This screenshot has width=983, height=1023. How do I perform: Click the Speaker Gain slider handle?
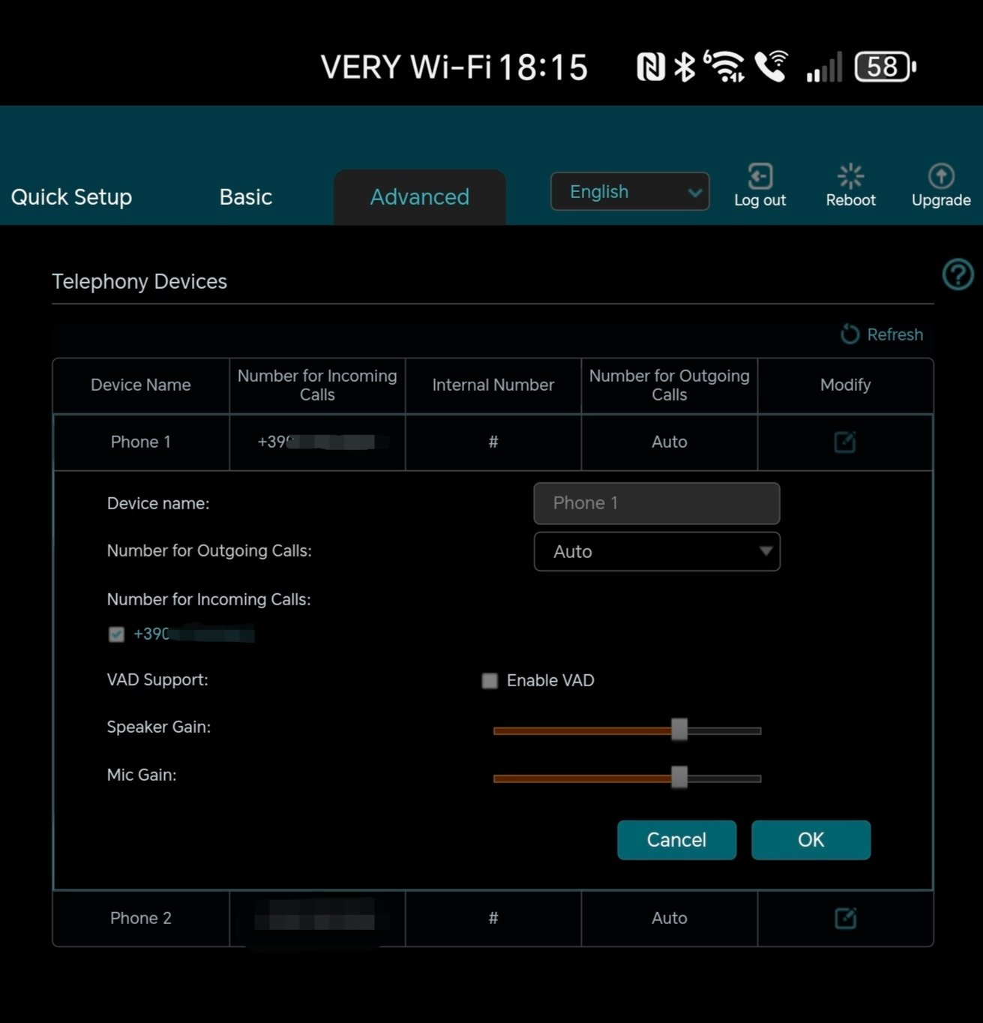tap(679, 730)
